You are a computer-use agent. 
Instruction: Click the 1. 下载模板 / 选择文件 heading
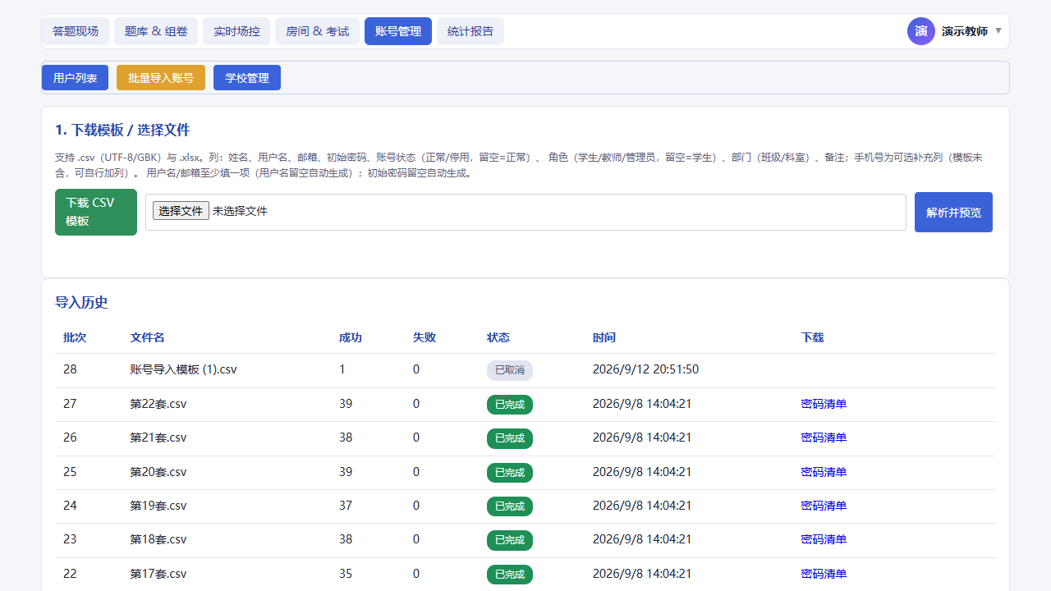[122, 130]
